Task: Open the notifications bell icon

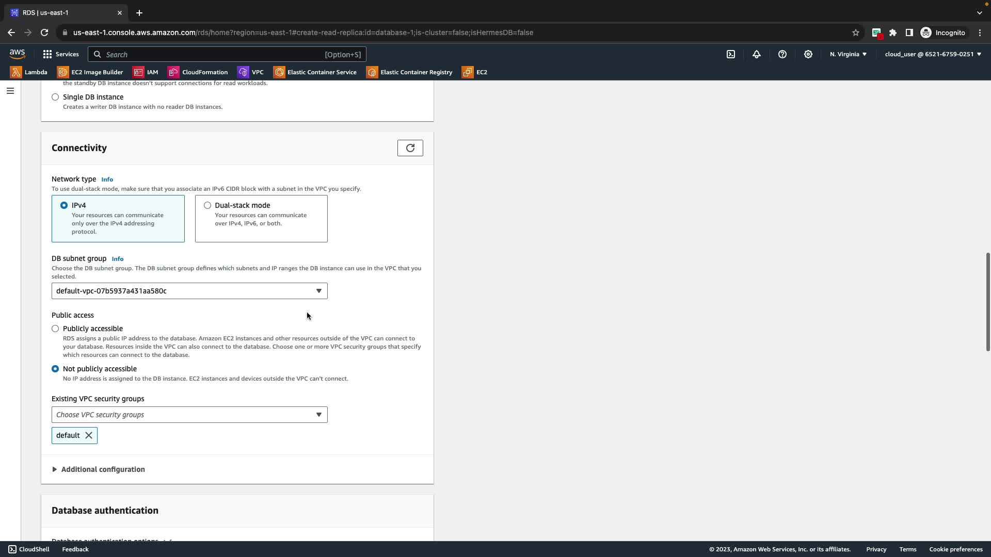Action: point(757,54)
